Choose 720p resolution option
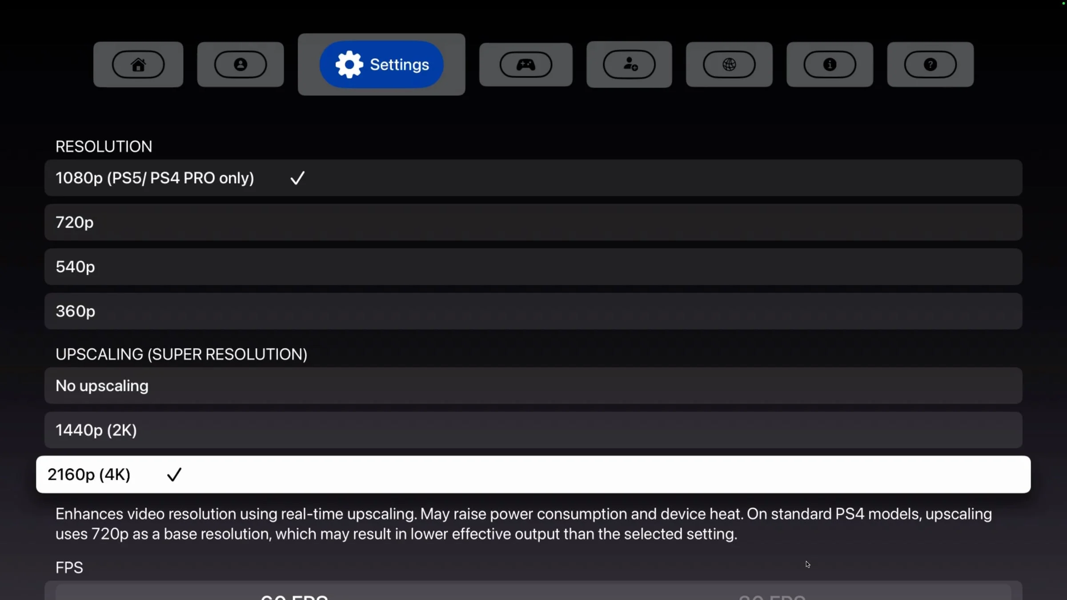1067x600 pixels. point(533,222)
